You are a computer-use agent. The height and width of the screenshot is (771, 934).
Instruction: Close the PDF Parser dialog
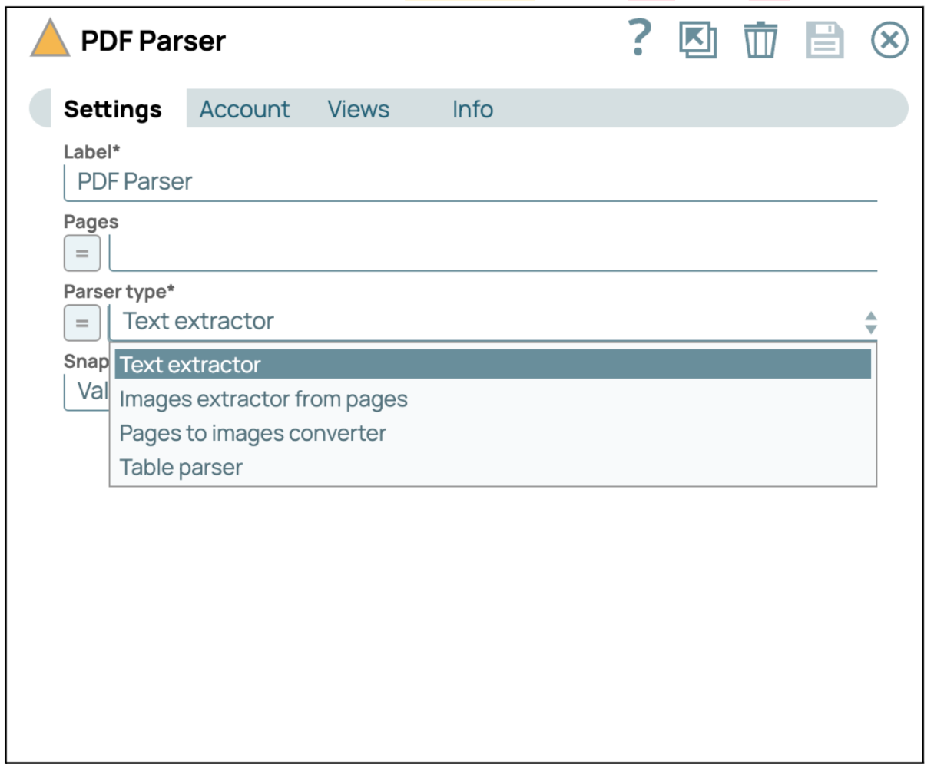pyautogui.click(x=889, y=40)
